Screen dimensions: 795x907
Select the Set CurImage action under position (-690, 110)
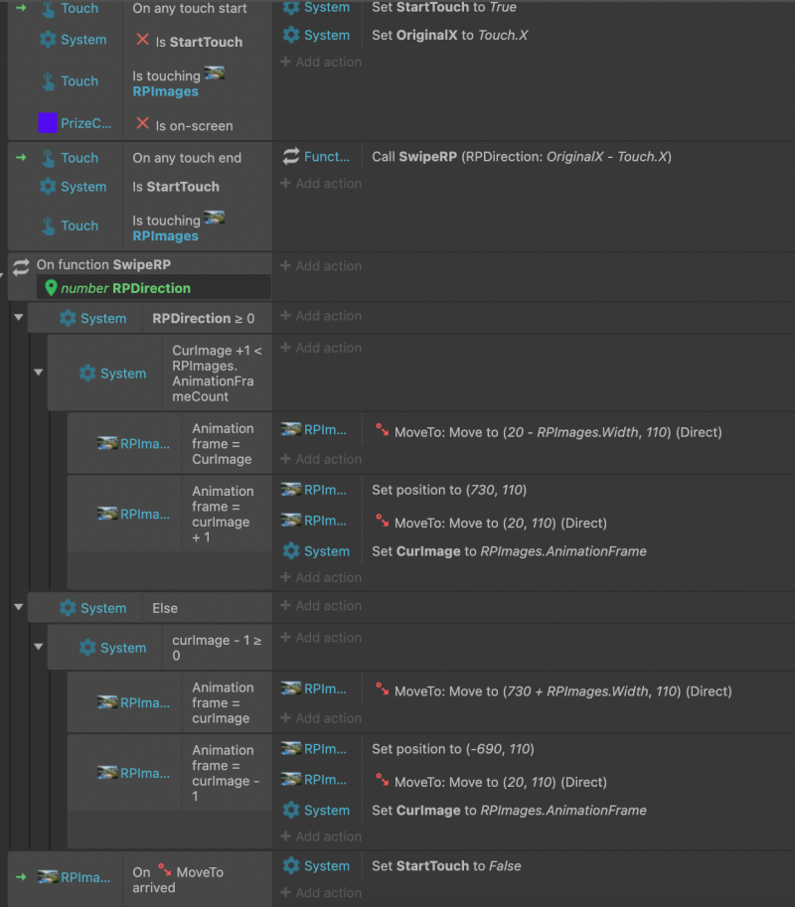click(509, 810)
